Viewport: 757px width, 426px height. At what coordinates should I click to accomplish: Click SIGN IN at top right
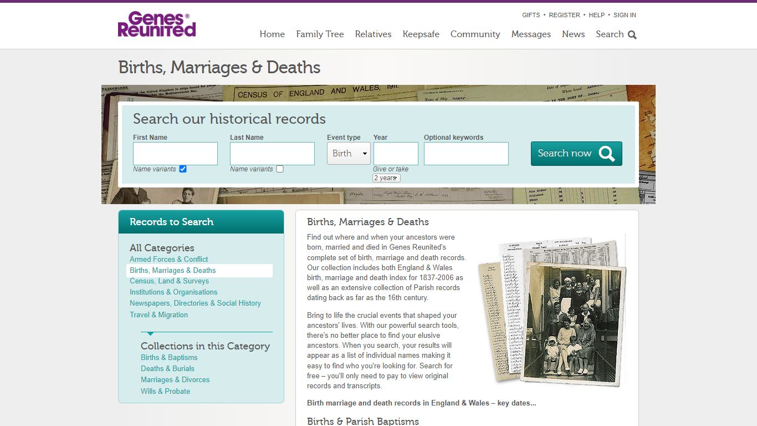click(x=625, y=15)
